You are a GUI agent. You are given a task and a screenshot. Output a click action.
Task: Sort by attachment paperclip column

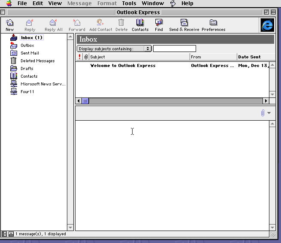(86, 57)
